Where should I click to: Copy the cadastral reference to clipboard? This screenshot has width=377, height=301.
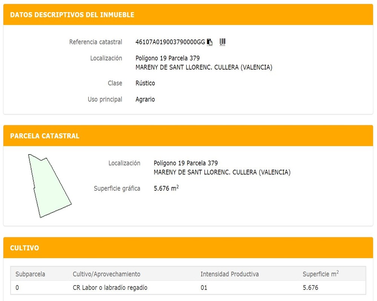pos(210,42)
